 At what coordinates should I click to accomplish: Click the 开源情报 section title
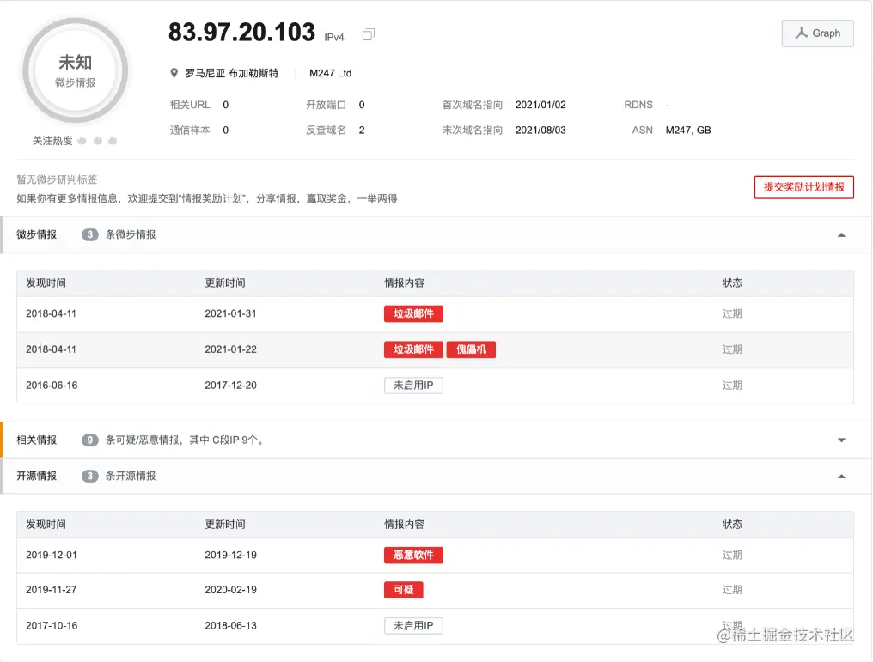click(36, 477)
